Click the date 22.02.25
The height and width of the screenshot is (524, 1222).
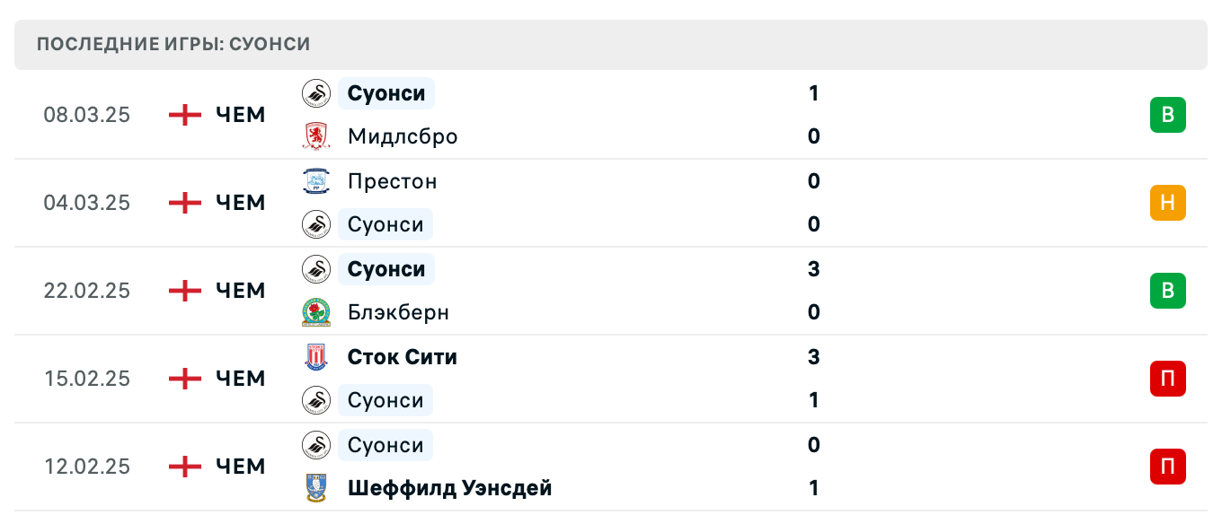pos(86,291)
